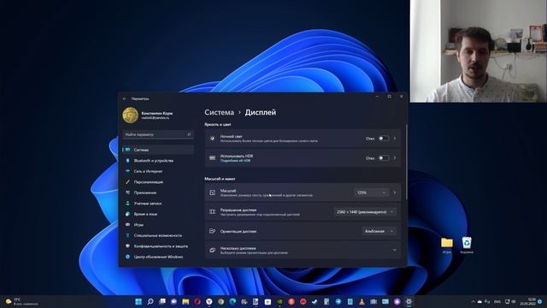The image size is (547, 308).
Task: Click the user profile avatar picture
Action: pos(131,115)
